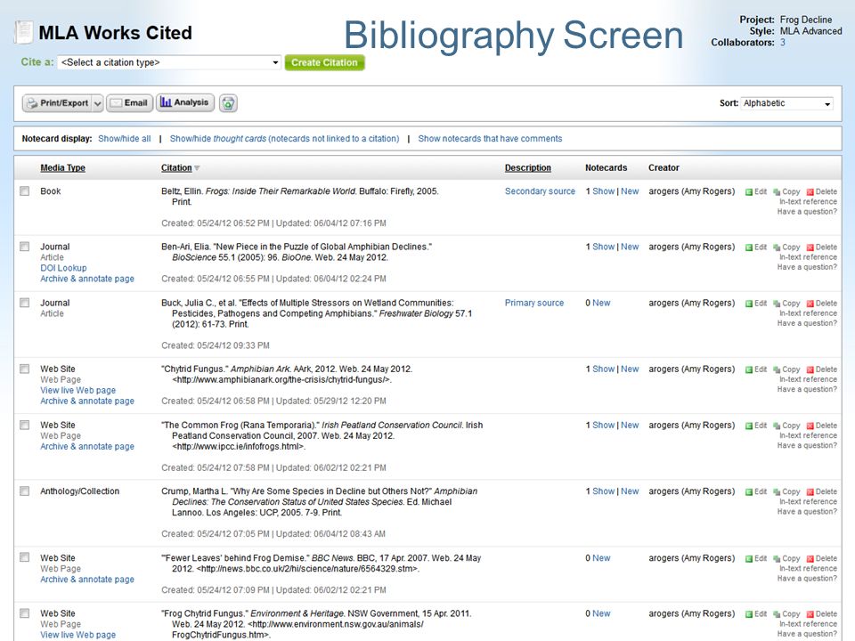Viewport: 855px width, 641px height.
Task: Show notecards for Crump, Martha citation
Action: 604,491
